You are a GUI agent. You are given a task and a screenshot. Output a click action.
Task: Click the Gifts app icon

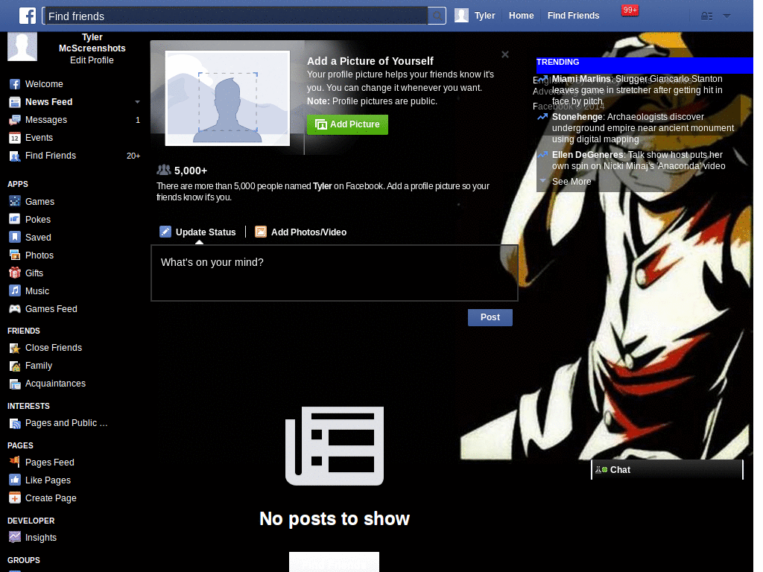(x=15, y=273)
